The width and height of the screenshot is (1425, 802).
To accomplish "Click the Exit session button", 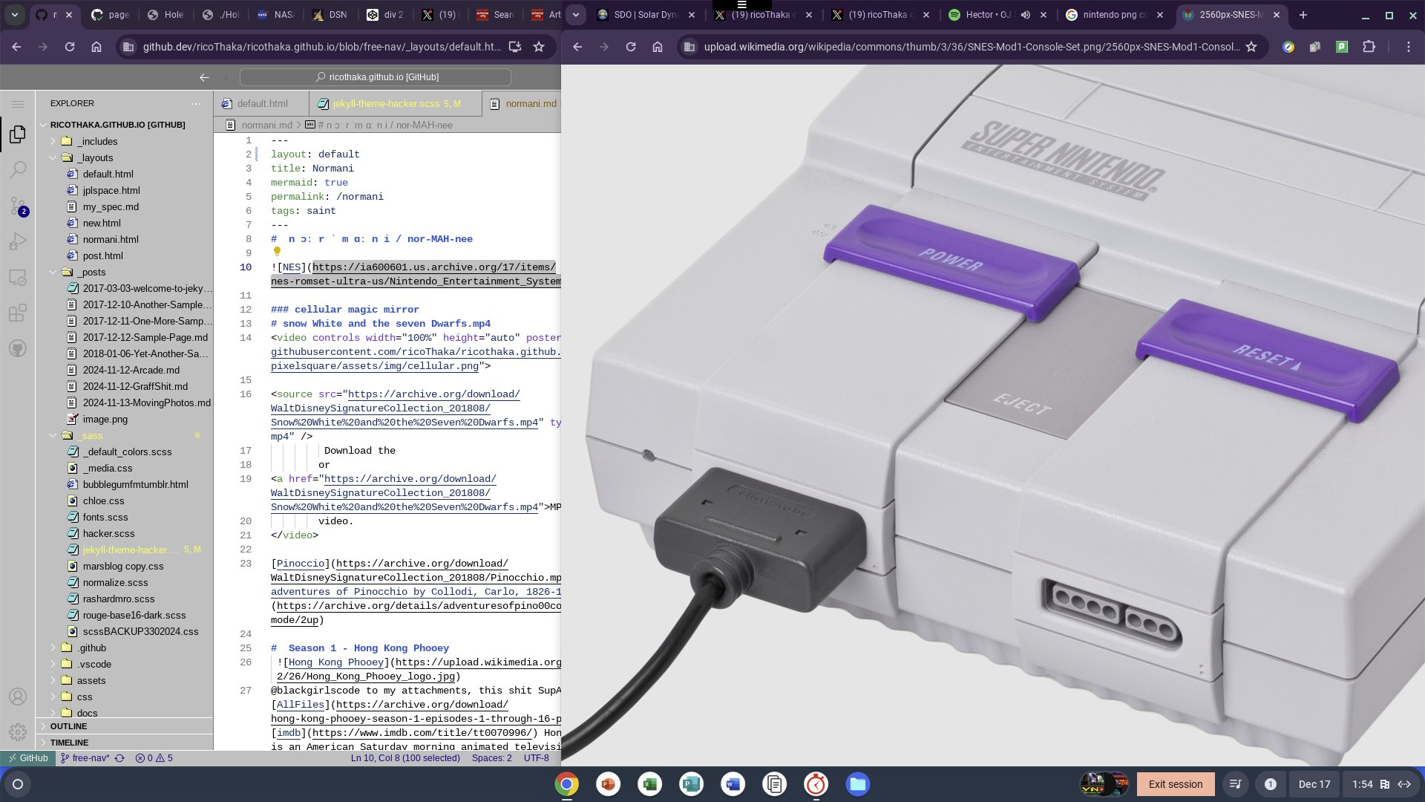I will (1175, 784).
